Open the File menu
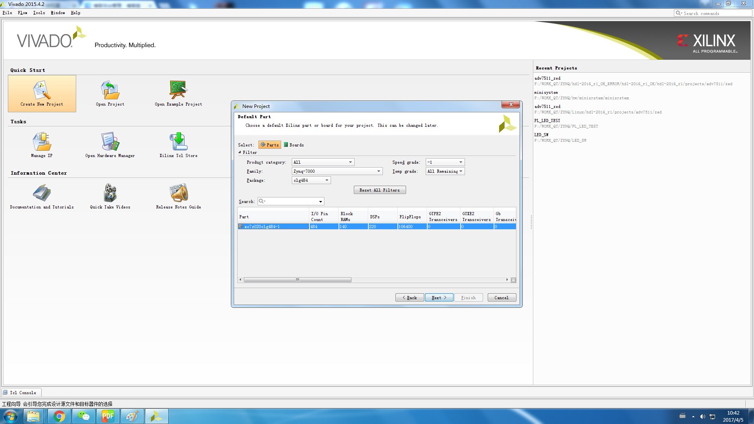 point(7,13)
